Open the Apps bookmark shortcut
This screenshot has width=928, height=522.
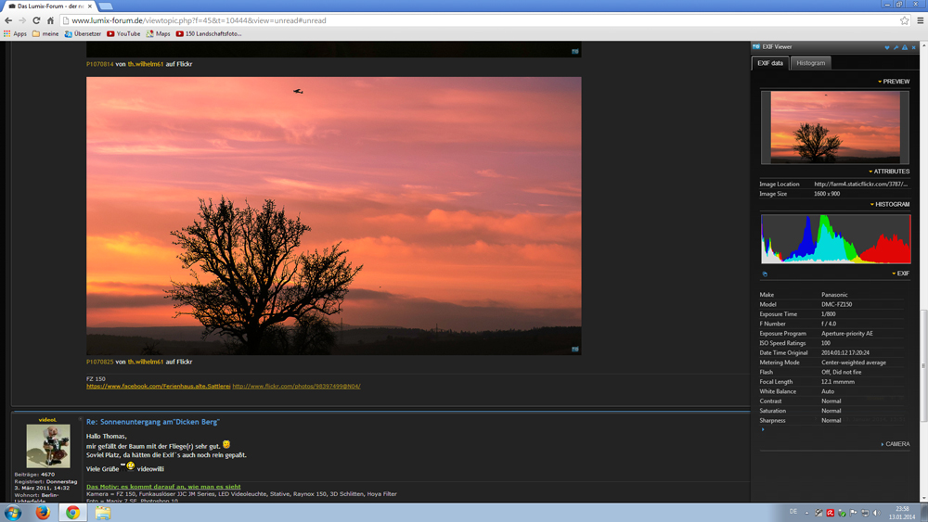[x=15, y=33]
